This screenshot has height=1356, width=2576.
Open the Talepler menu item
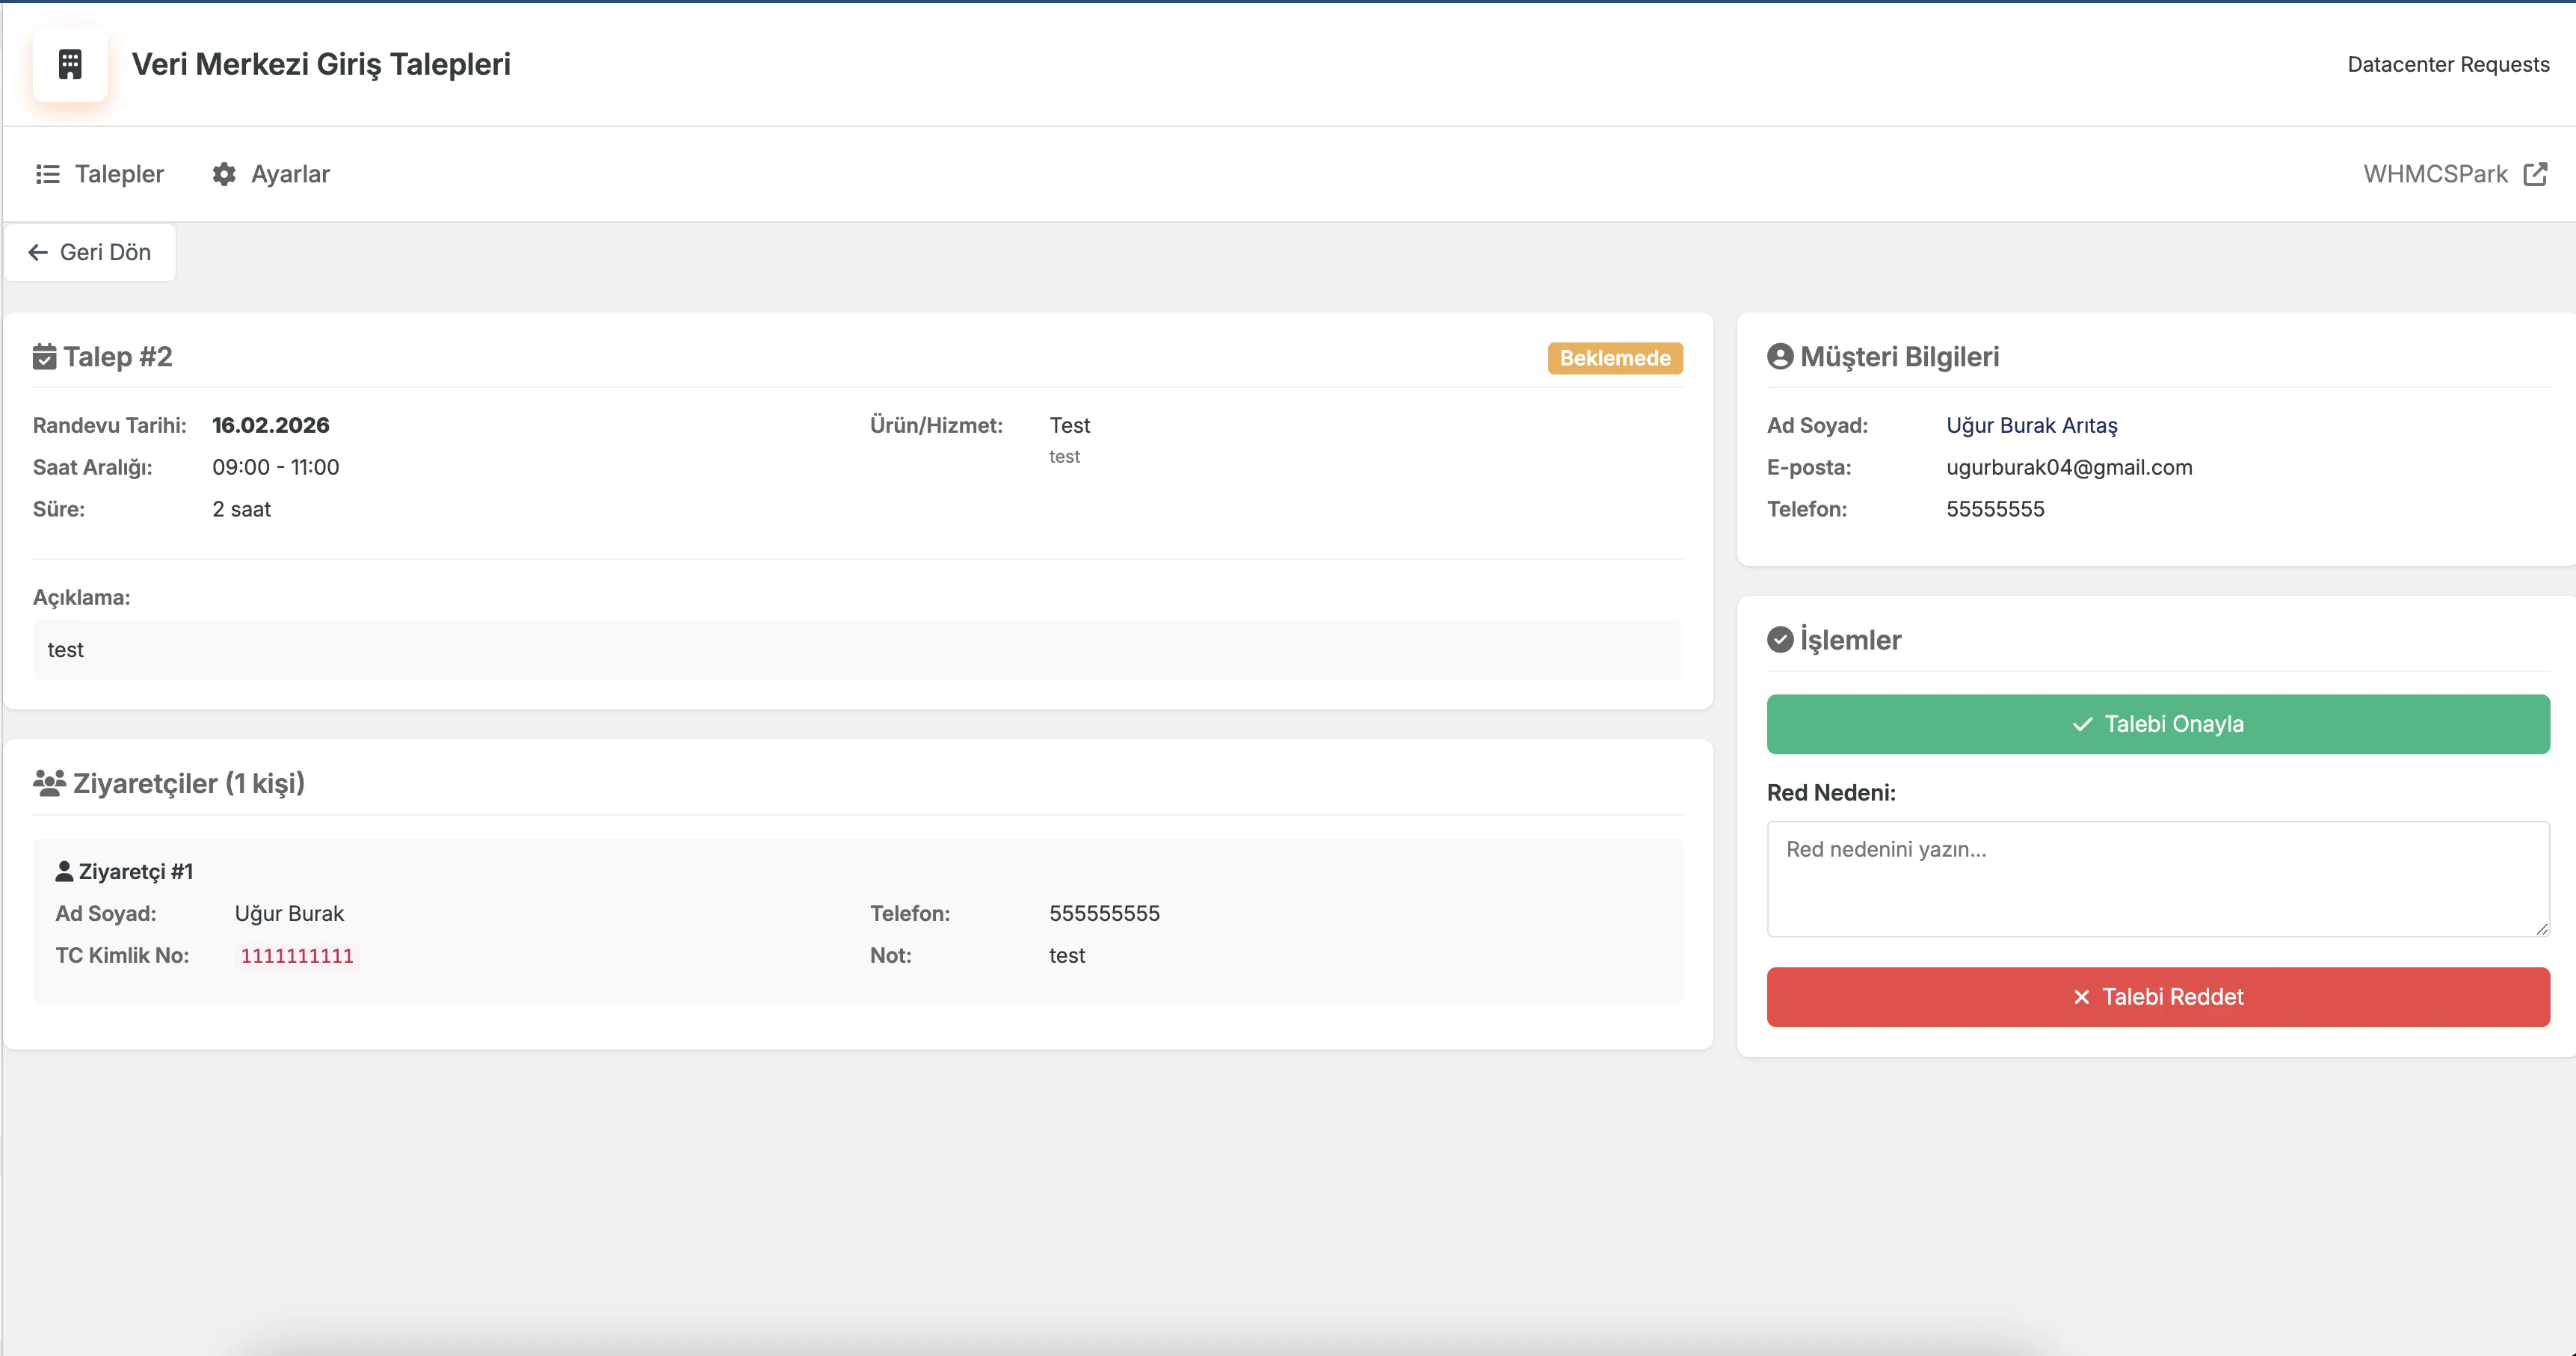tap(100, 174)
